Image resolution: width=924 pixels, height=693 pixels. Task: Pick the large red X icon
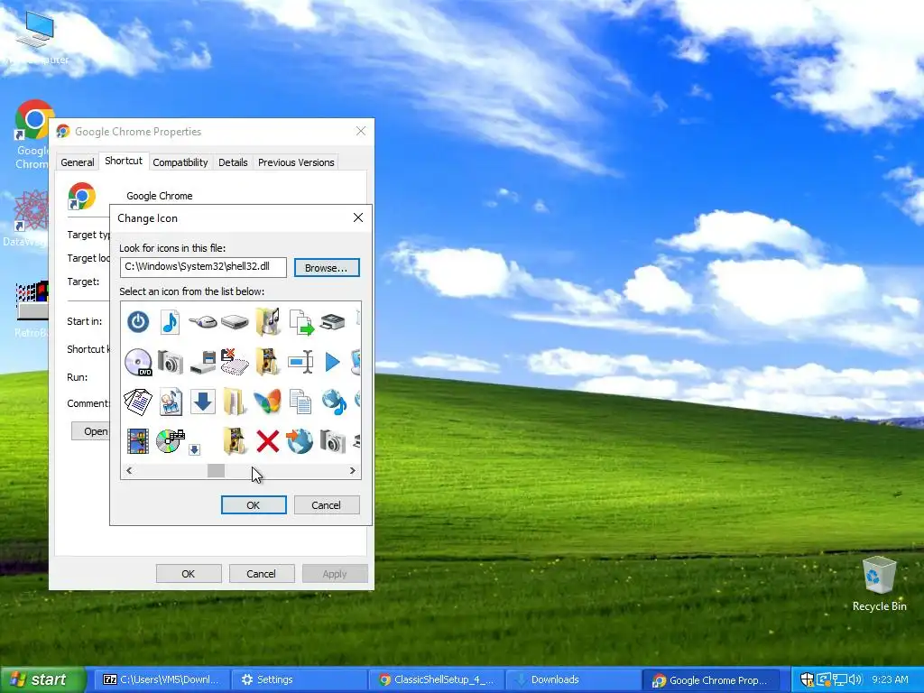point(267,440)
